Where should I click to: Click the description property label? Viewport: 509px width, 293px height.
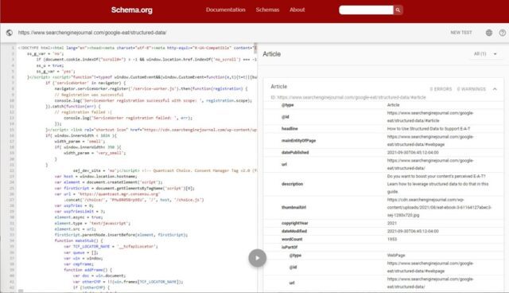click(292, 184)
